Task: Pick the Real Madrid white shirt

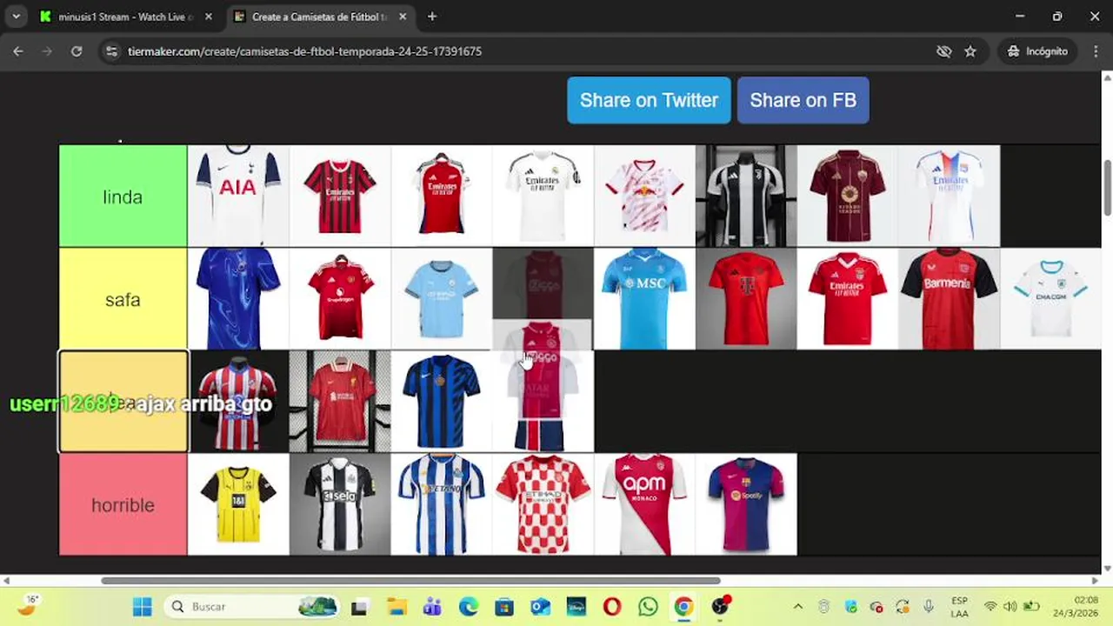Action: click(543, 196)
